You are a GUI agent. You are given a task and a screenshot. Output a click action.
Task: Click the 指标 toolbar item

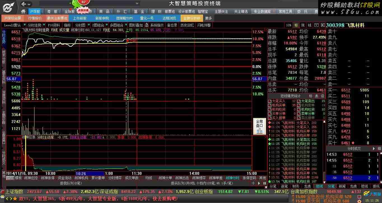(x=67, y=25)
